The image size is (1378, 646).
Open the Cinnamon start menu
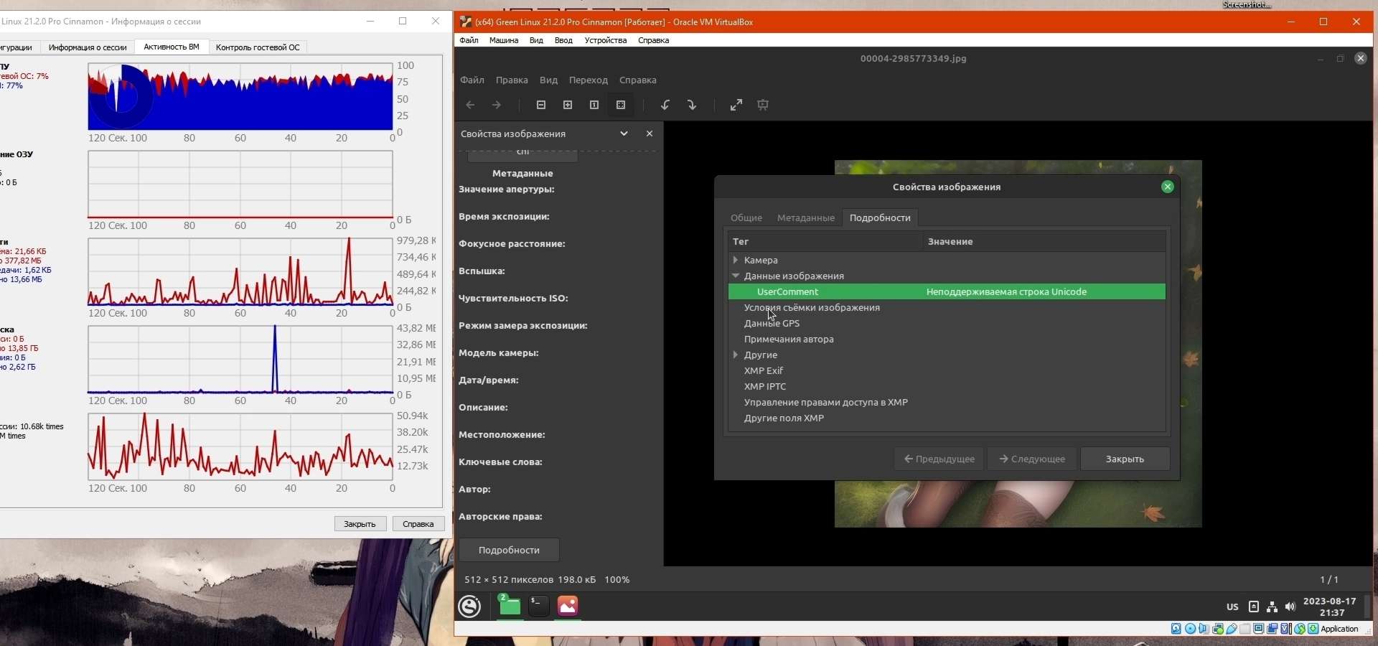coord(470,607)
